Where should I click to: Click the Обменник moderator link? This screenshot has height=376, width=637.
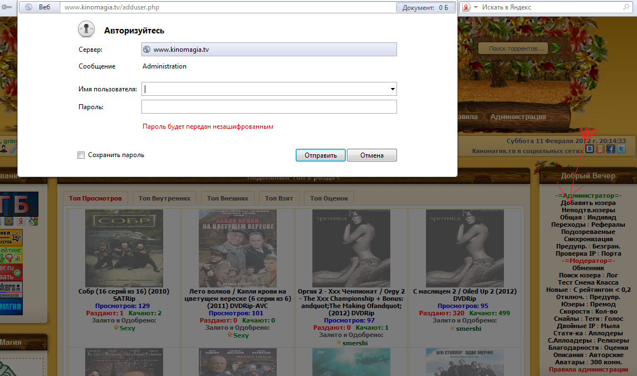click(x=588, y=268)
